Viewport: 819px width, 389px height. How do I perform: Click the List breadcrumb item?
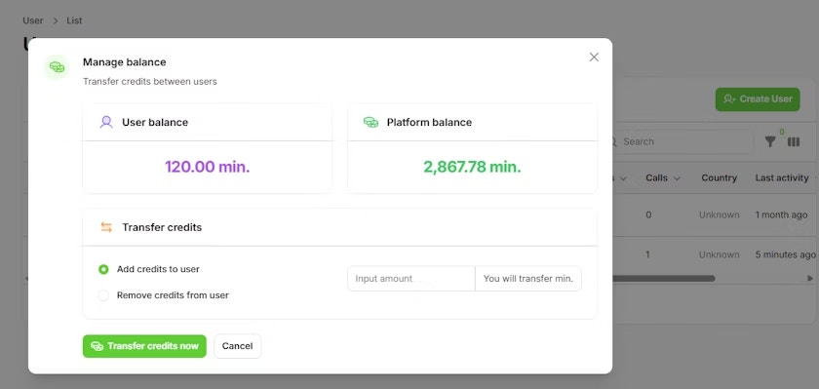[74, 20]
